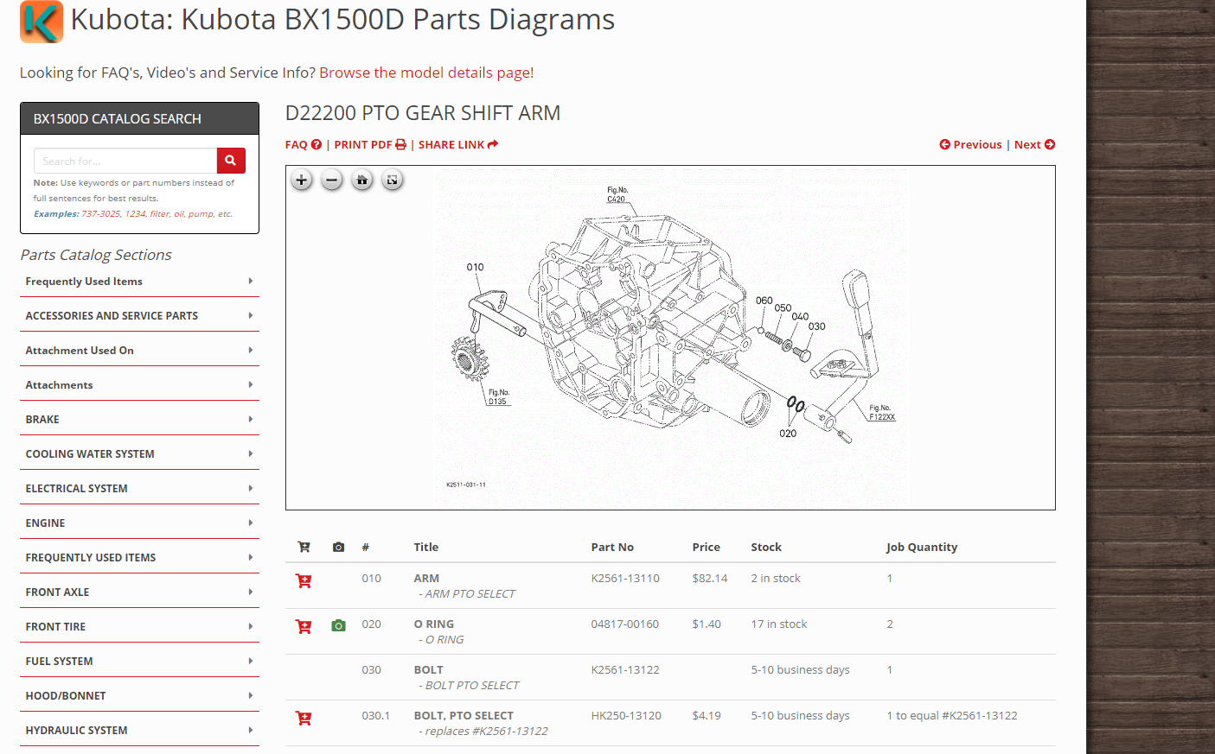The width and height of the screenshot is (1215, 754).
Task: View photo of O RING part
Action: pos(339,625)
